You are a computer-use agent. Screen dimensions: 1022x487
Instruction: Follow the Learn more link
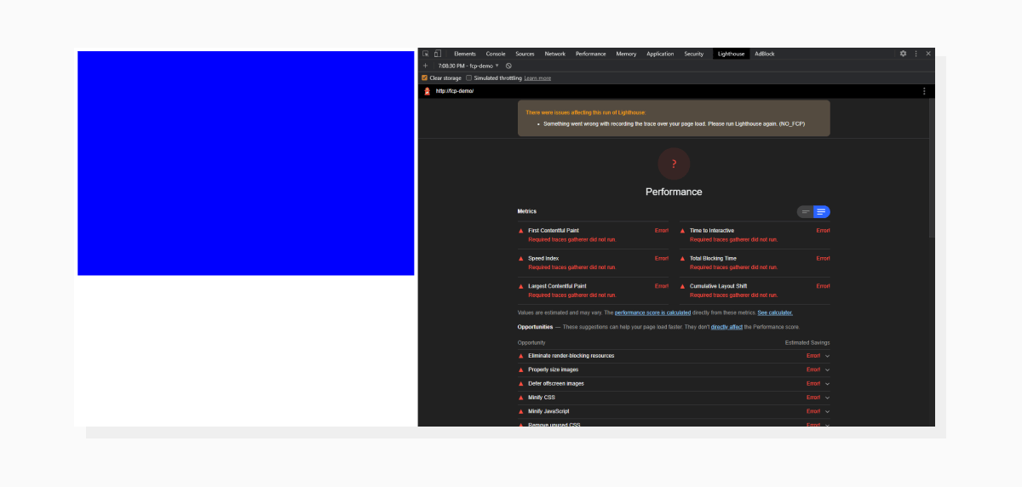click(537, 78)
